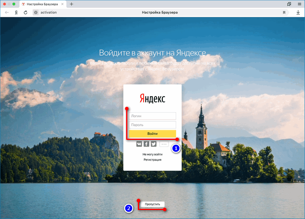Click into the 'Пароль' password field
Screen dimensions: 305x219
(x=152, y=125)
